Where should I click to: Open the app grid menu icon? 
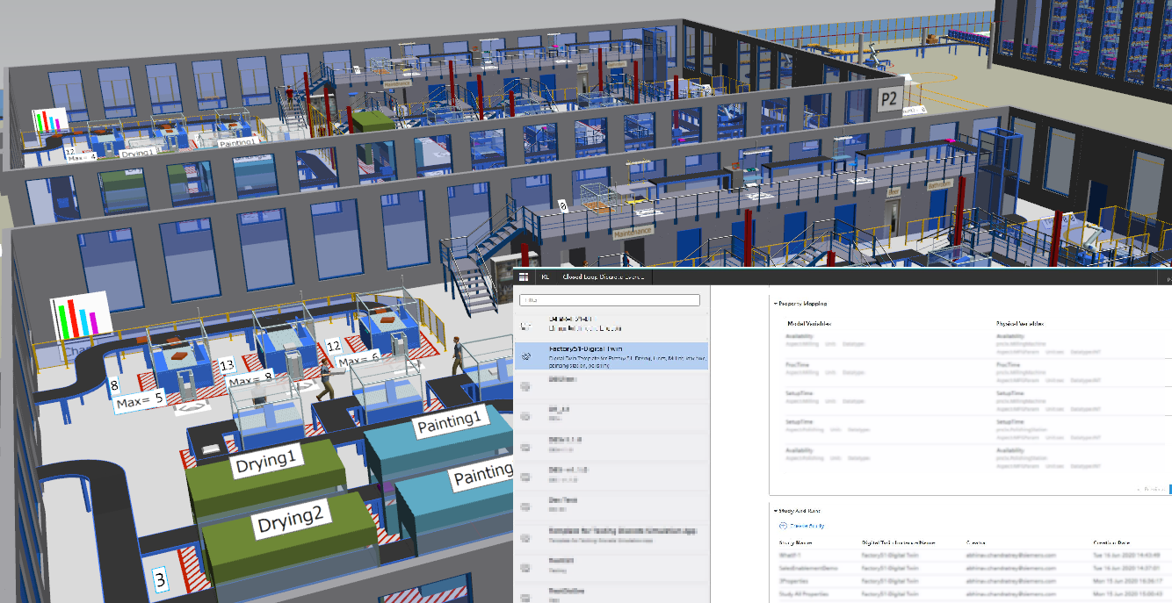(x=524, y=276)
